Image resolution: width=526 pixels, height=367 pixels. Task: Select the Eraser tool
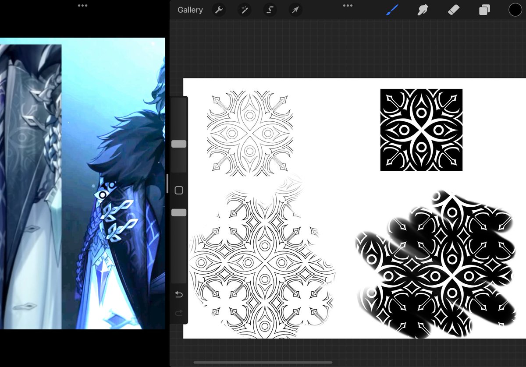coord(454,10)
